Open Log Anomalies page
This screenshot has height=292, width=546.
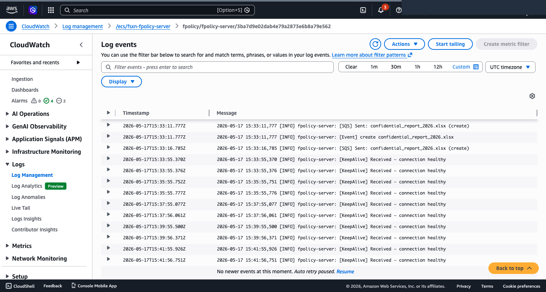tap(29, 197)
